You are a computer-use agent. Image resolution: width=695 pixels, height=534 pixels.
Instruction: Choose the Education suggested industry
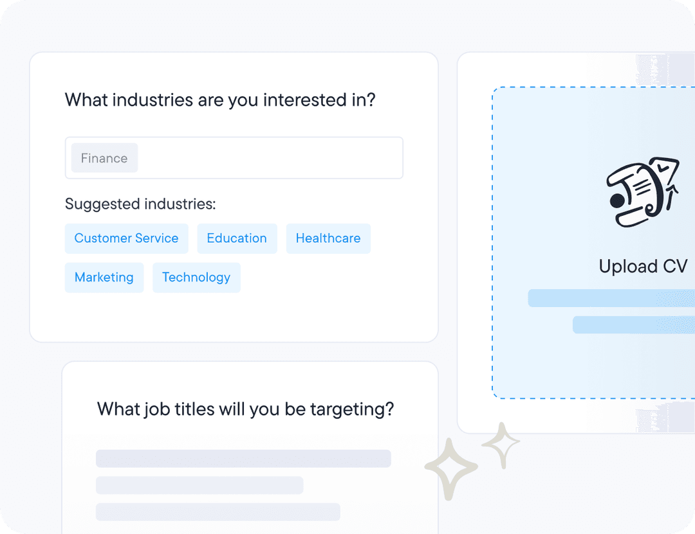237,238
